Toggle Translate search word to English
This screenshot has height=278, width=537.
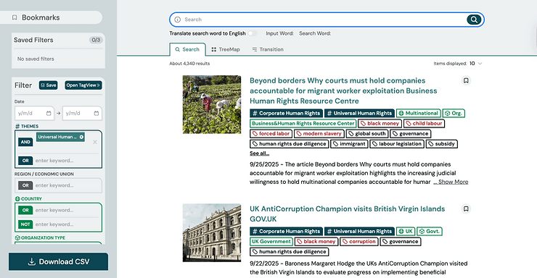[253, 33]
